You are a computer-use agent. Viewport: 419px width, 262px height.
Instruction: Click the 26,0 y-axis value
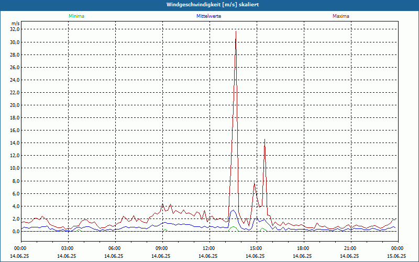15,67
